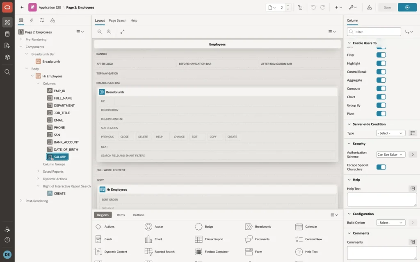
Task: Open the Help tab in center pane
Action: tap(134, 20)
